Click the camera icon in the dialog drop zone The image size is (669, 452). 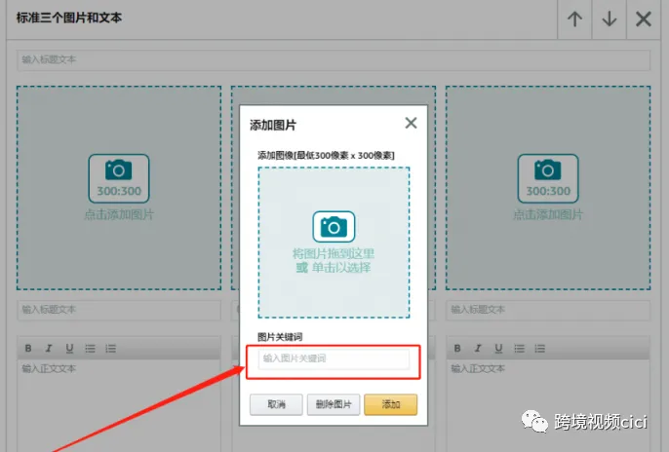334,227
